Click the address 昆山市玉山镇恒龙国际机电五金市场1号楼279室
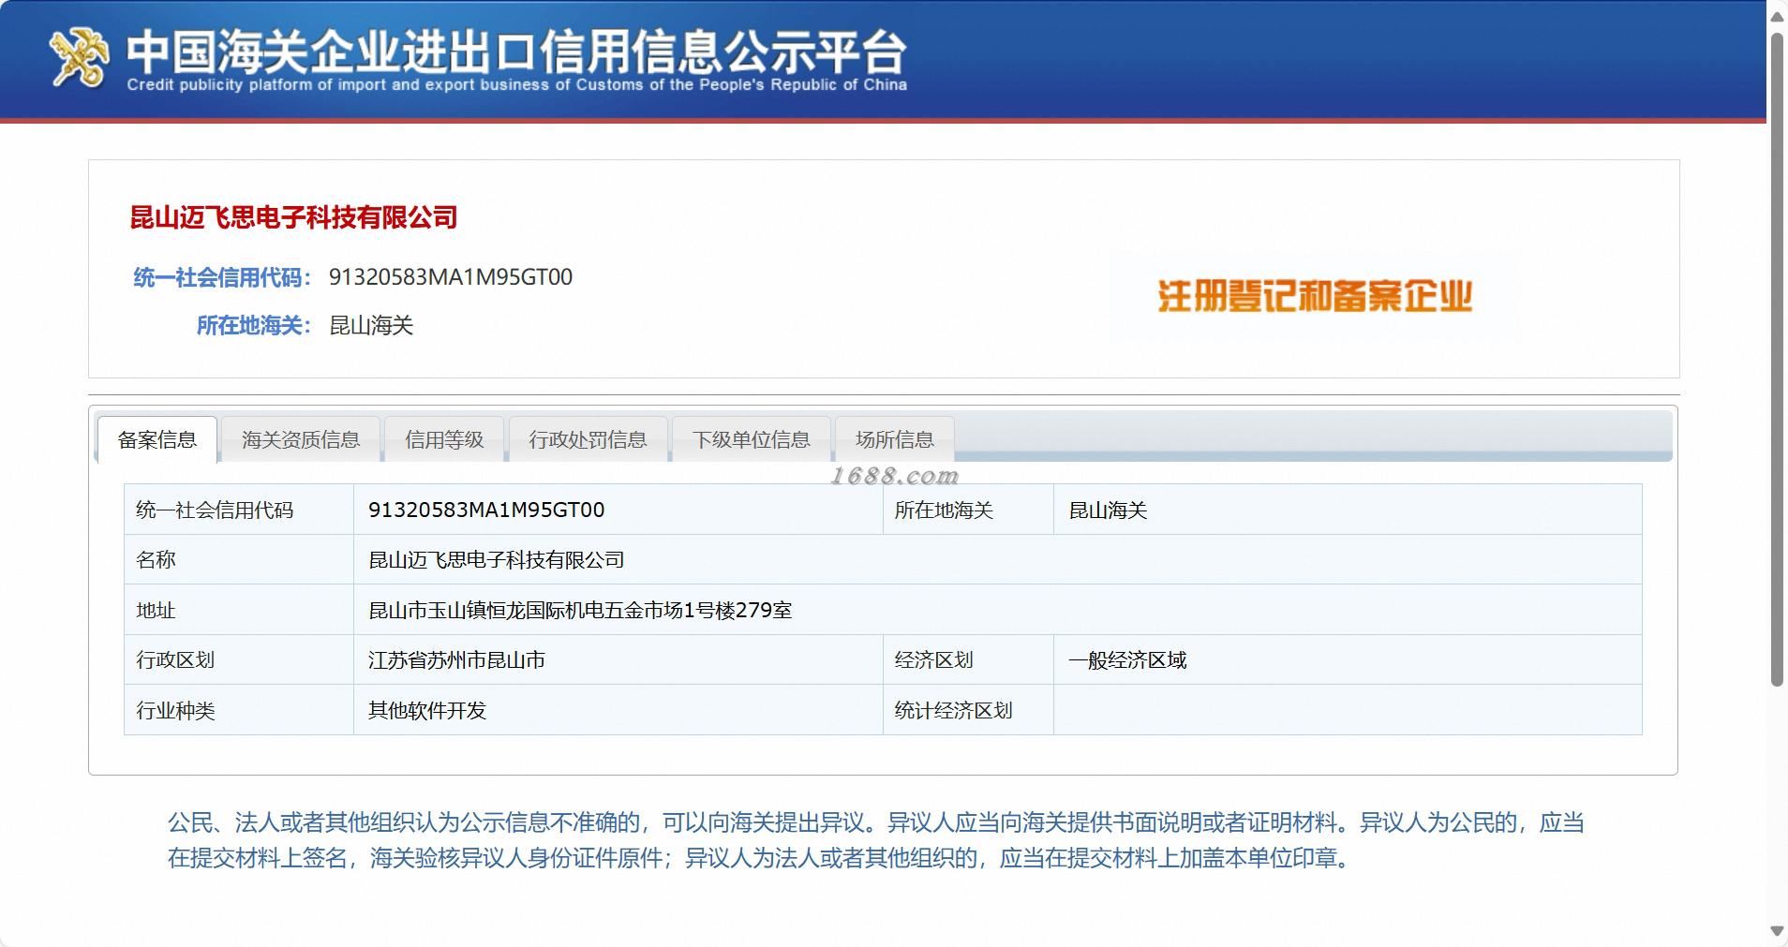 [x=580, y=611]
